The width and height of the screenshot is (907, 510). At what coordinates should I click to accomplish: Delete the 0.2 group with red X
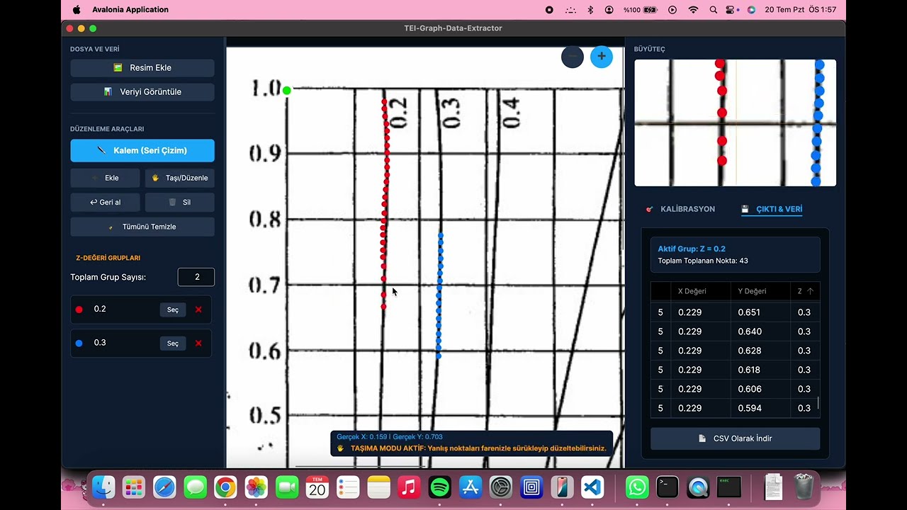[198, 310]
